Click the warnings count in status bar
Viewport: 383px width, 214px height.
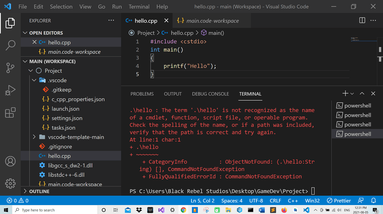click(24, 201)
